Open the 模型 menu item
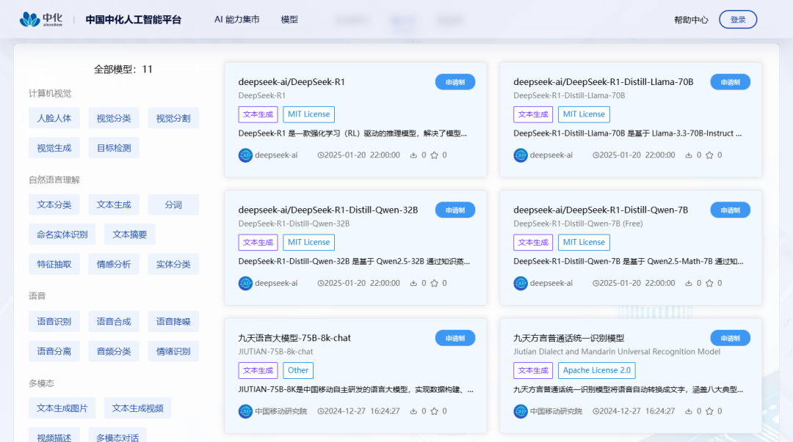 (289, 19)
